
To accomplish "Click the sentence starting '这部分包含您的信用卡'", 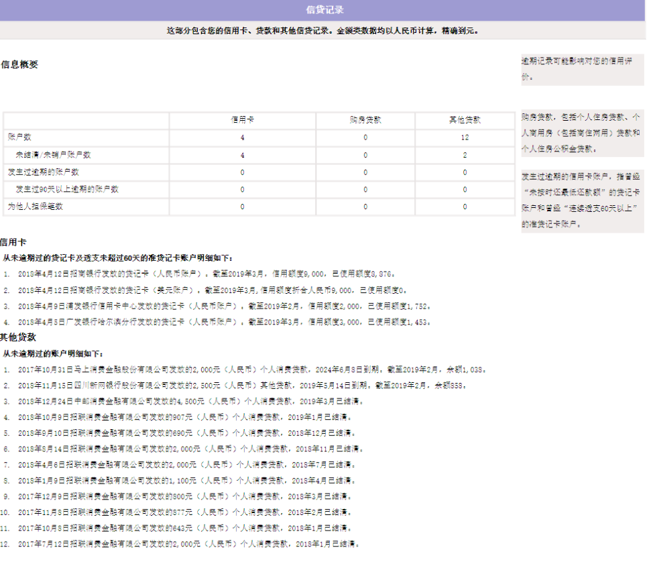I will click(322, 31).
